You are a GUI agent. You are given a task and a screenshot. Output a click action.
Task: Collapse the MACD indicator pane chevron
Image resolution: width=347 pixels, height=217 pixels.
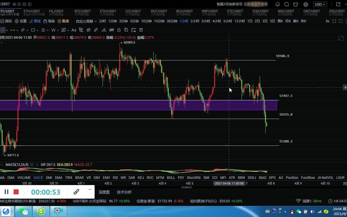coord(2,165)
